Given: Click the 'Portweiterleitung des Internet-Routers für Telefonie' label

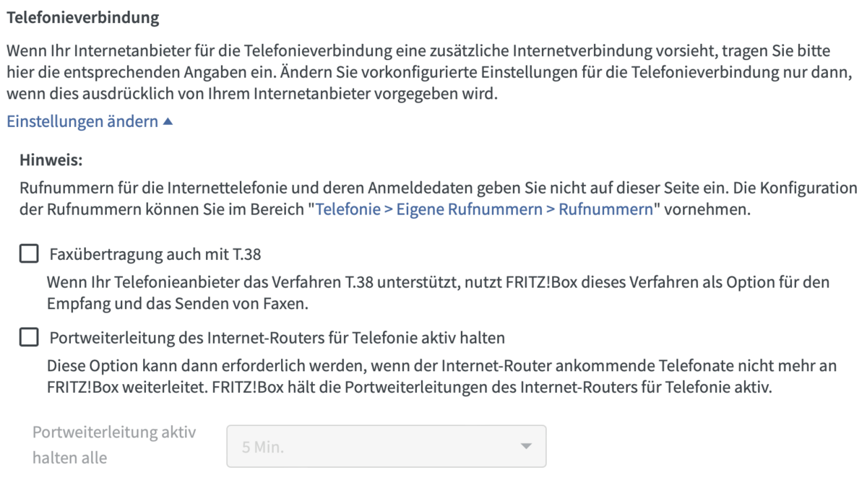Looking at the screenshot, I should (x=277, y=338).
